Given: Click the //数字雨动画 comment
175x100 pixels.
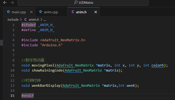Looking at the screenshot, I should pyautogui.click(x=33, y=60).
